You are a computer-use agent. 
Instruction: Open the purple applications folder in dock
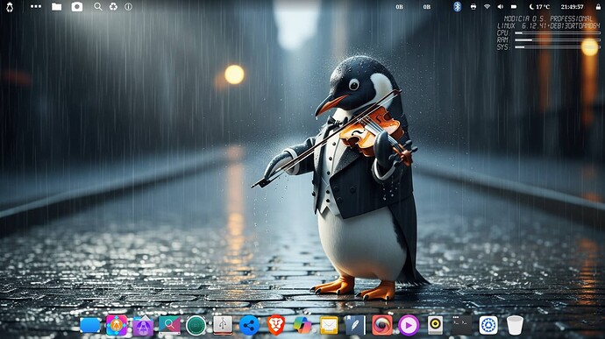[143, 326]
